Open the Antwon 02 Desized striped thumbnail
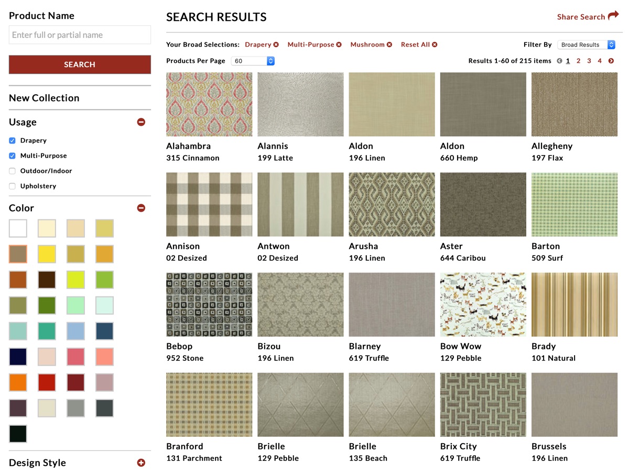 (x=300, y=205)
